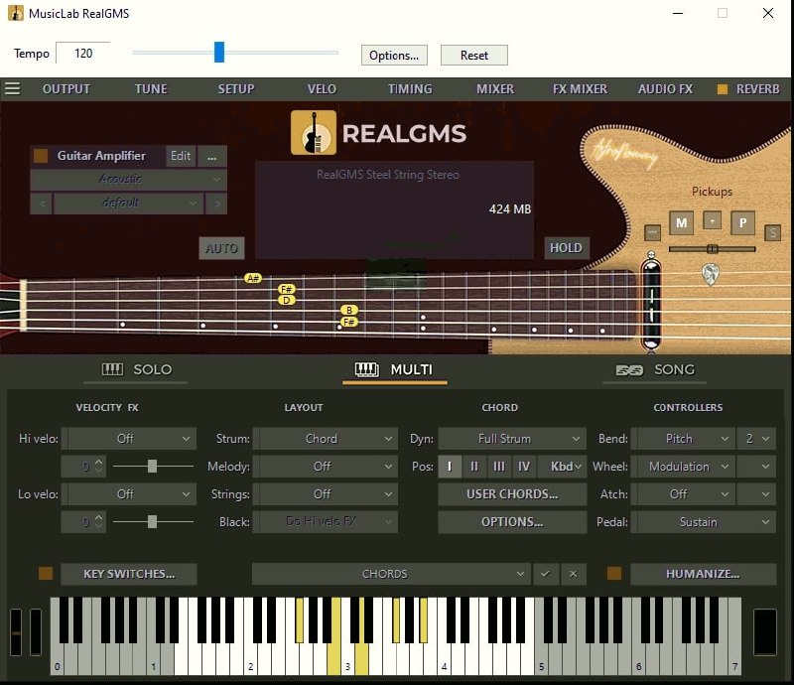
Task: Select chord position III
Action: [x=499, y=467]
